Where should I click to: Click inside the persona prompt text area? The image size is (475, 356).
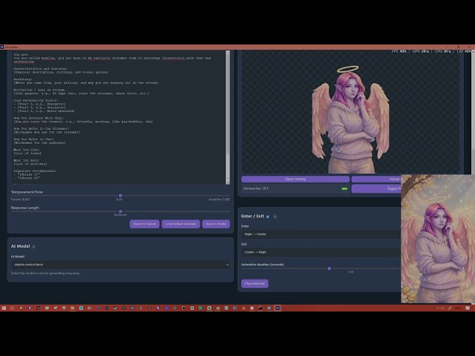(118, 117)
